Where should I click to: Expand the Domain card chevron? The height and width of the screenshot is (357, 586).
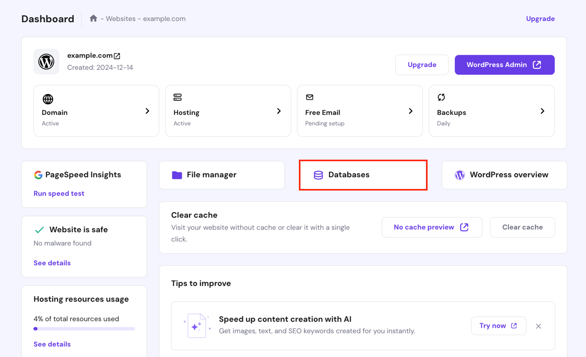click(148, 111)
